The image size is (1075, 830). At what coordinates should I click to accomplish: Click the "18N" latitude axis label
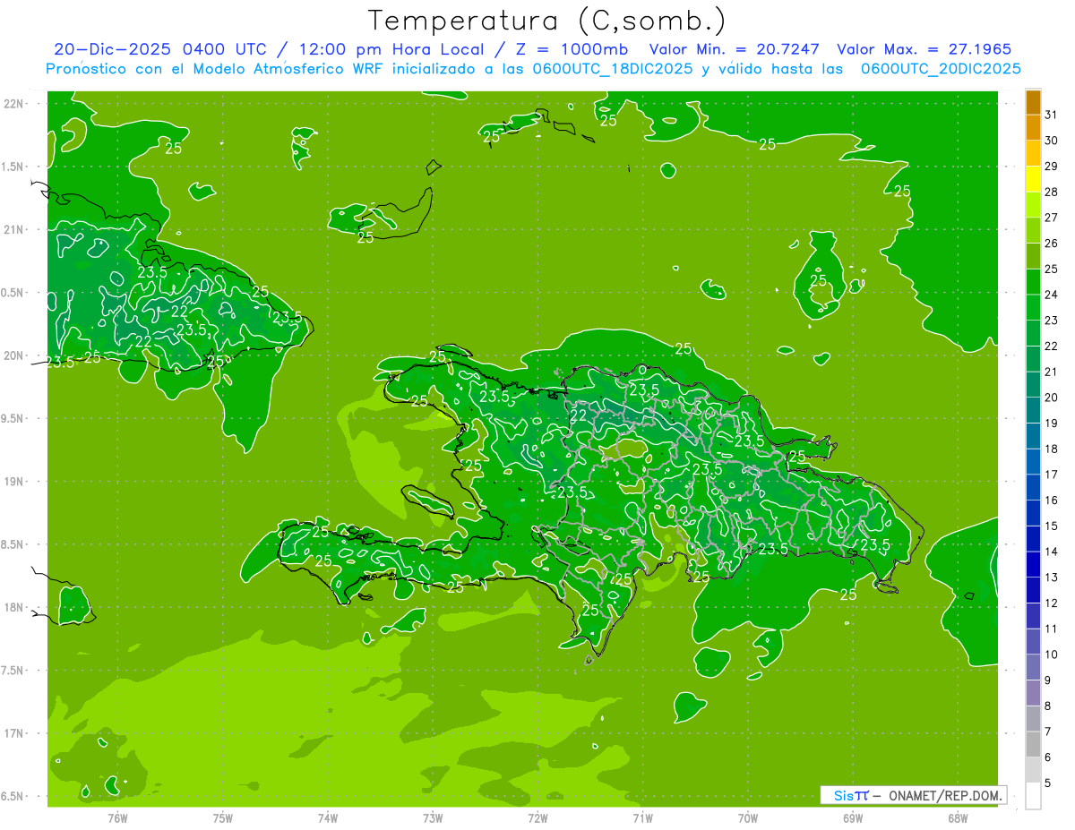(x=14, y=608)
